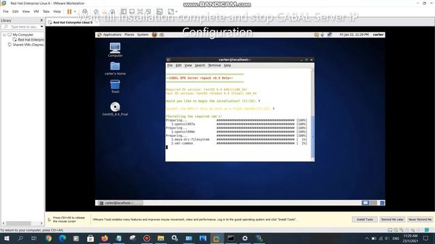This screenshot has width=435, height=244.
Task: Open the terminal Edit menu
Action: [x=178, y=66]
